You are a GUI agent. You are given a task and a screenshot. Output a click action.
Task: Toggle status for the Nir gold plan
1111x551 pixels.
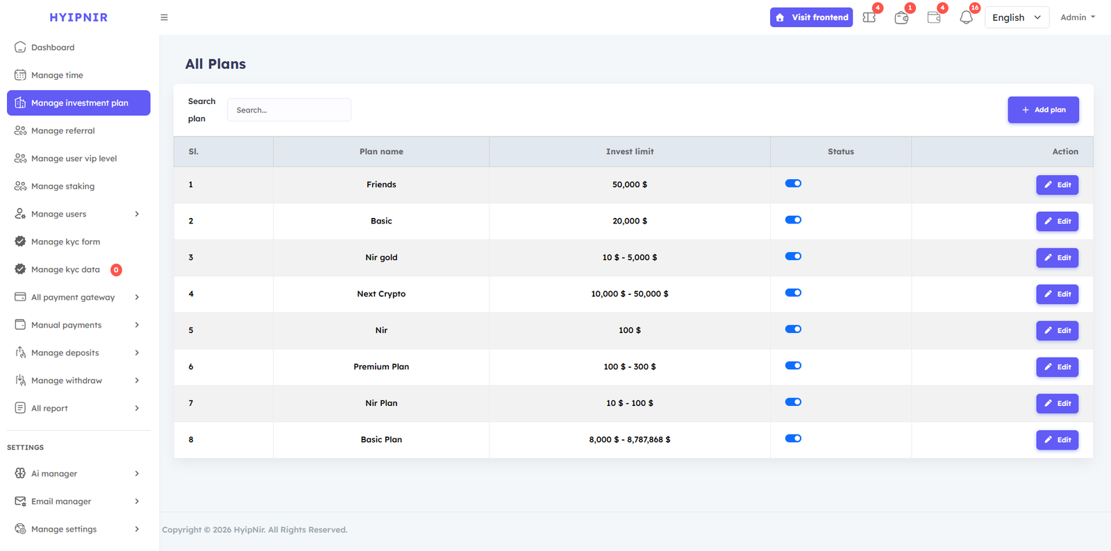tap(793, 257)
